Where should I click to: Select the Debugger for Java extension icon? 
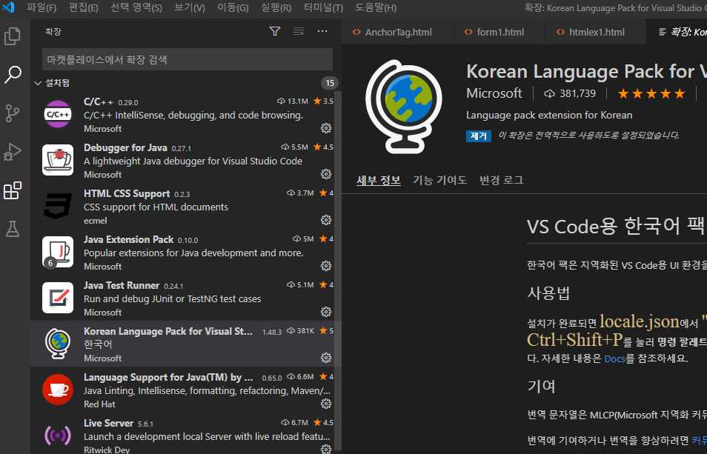point(58,160)
